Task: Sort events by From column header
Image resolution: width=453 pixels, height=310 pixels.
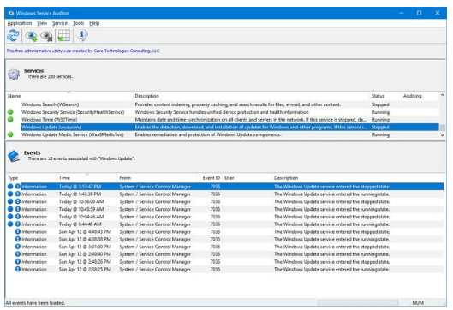Action: (x=157, y=178)
